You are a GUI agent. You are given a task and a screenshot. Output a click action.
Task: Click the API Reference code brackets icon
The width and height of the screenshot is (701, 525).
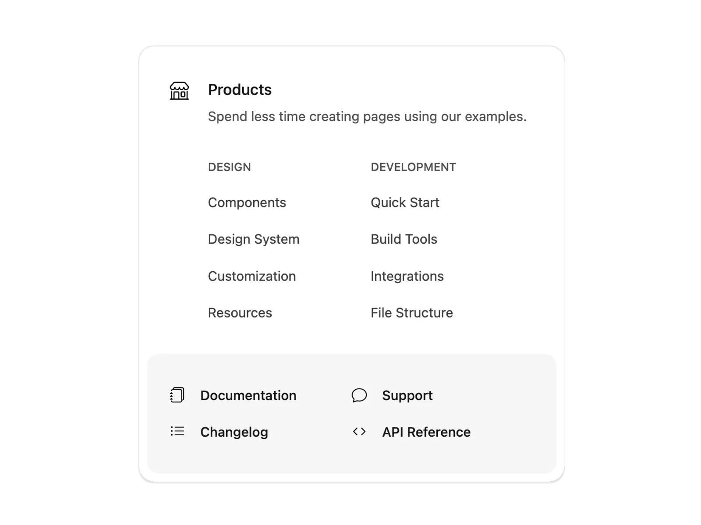pyautogui.click(x=359, y=432)
